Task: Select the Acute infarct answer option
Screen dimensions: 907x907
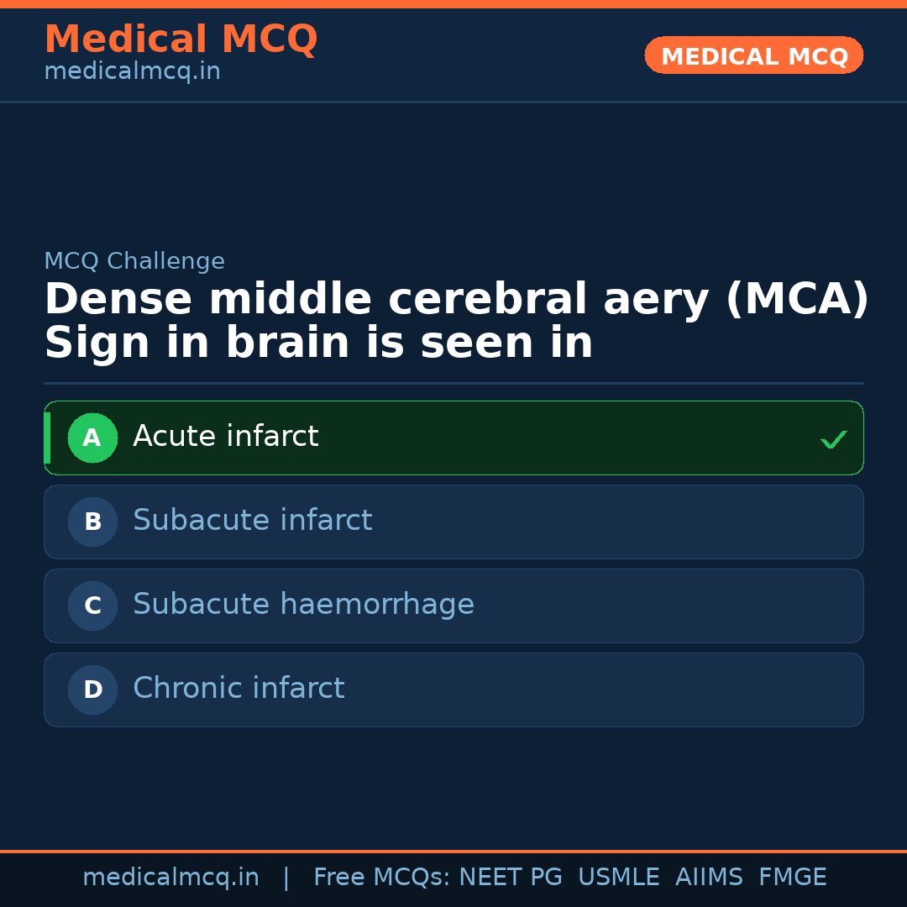Action: coord(453,438)
